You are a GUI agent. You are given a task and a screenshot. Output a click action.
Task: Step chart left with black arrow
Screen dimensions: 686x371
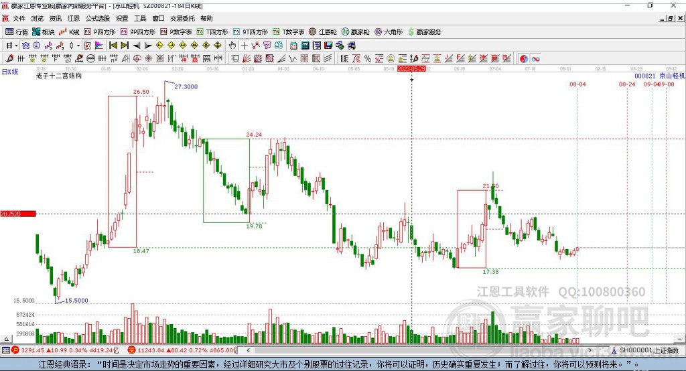137,46
